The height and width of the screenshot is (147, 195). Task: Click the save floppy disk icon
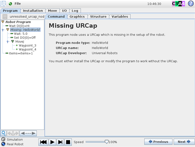[5, 16]
